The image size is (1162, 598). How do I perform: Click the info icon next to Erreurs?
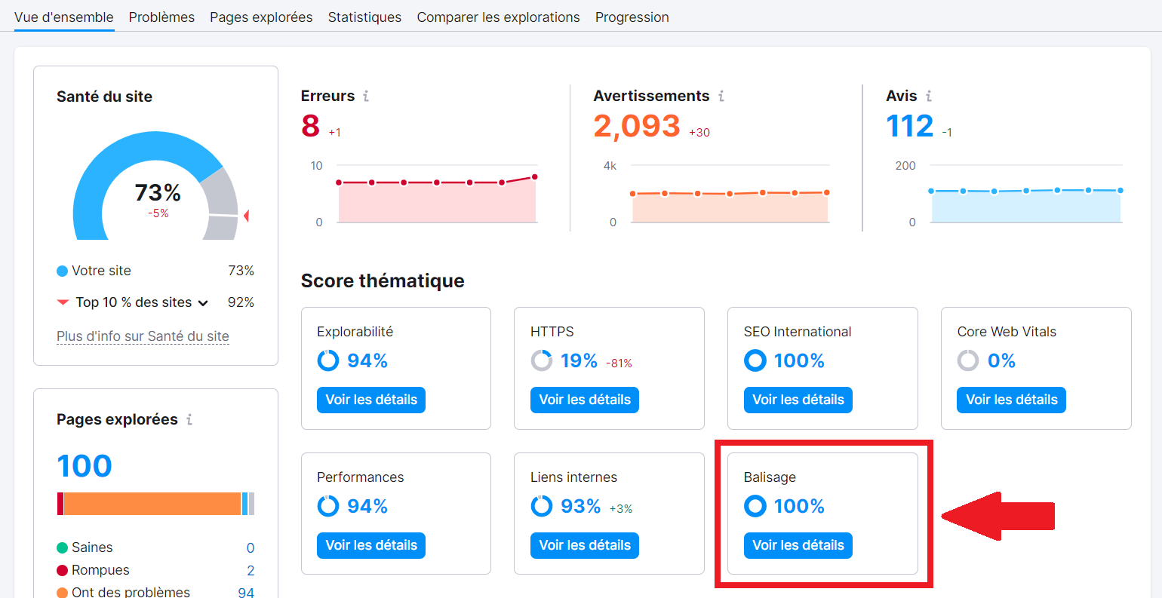click(x=366, y=96)
